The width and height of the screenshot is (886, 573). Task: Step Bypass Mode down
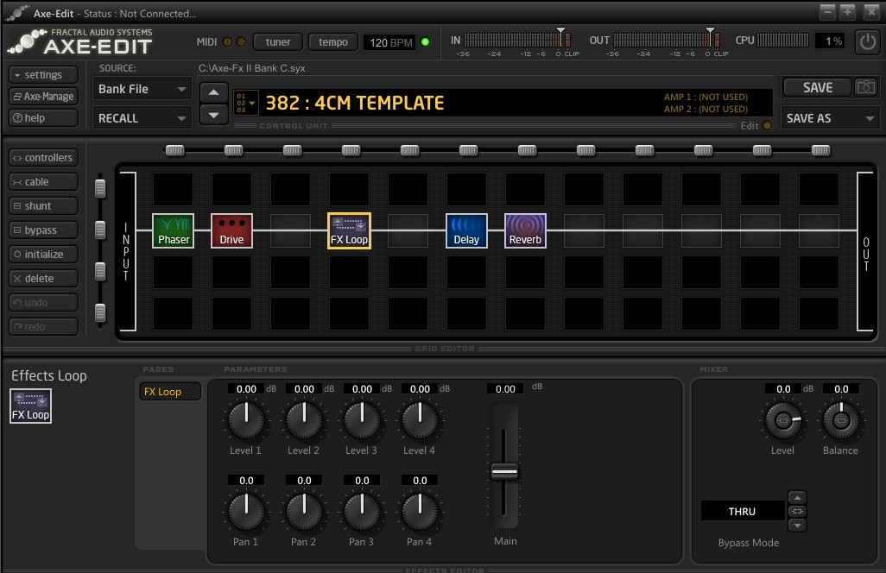[x=797, y=525]
